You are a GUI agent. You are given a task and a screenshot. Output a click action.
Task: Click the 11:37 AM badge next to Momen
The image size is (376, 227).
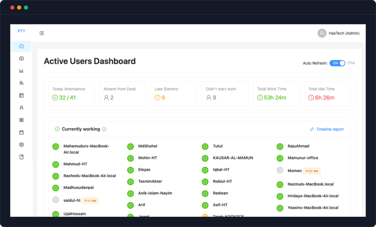(x=311, y=171)
